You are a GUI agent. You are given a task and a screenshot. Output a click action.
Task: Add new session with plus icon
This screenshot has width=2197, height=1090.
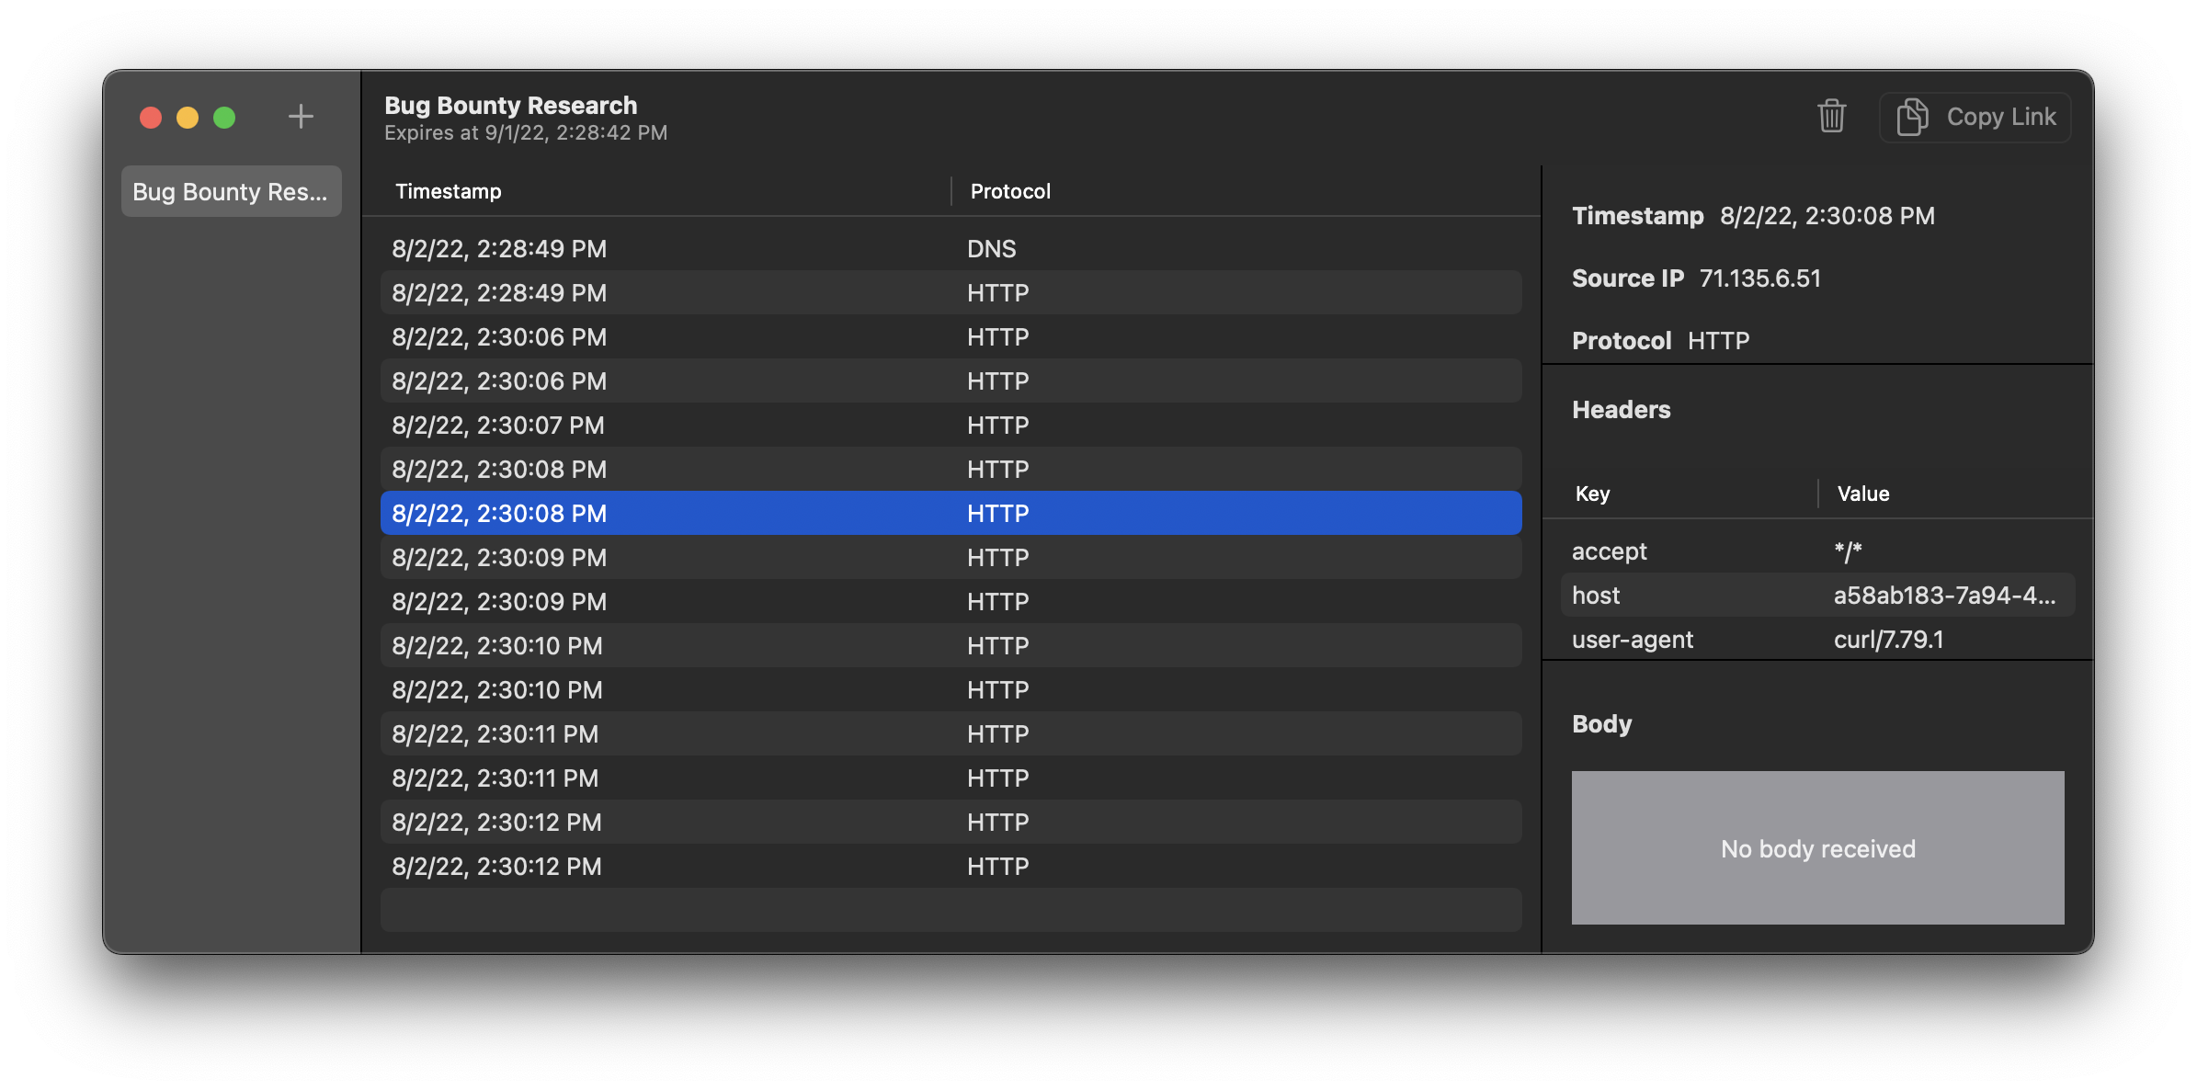click(x=301, y=117)
